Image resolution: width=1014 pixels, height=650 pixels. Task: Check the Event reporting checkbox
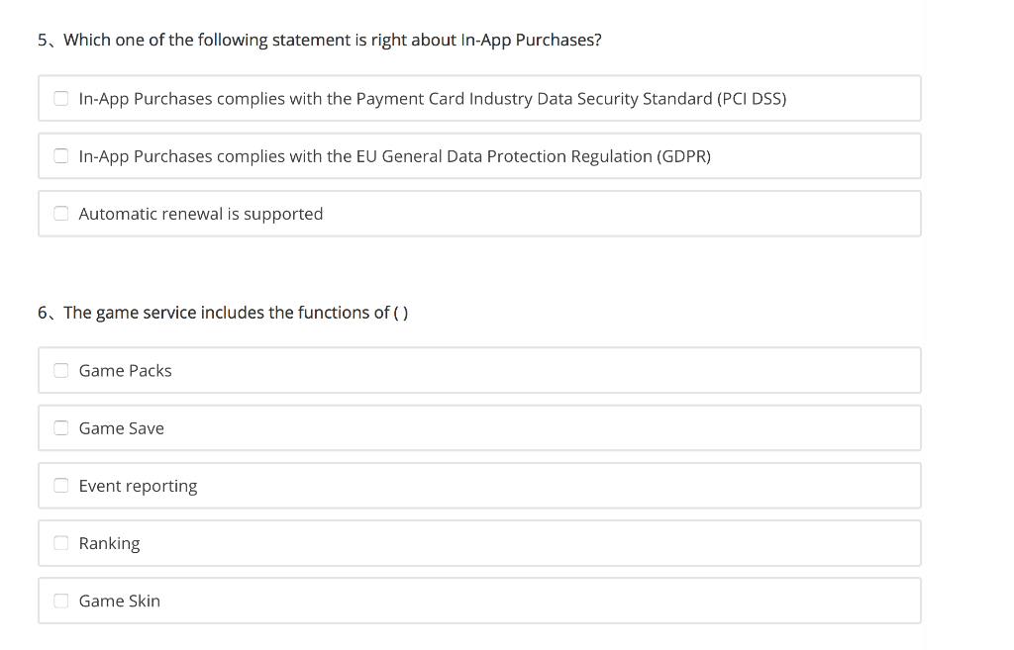click(61, 486)
